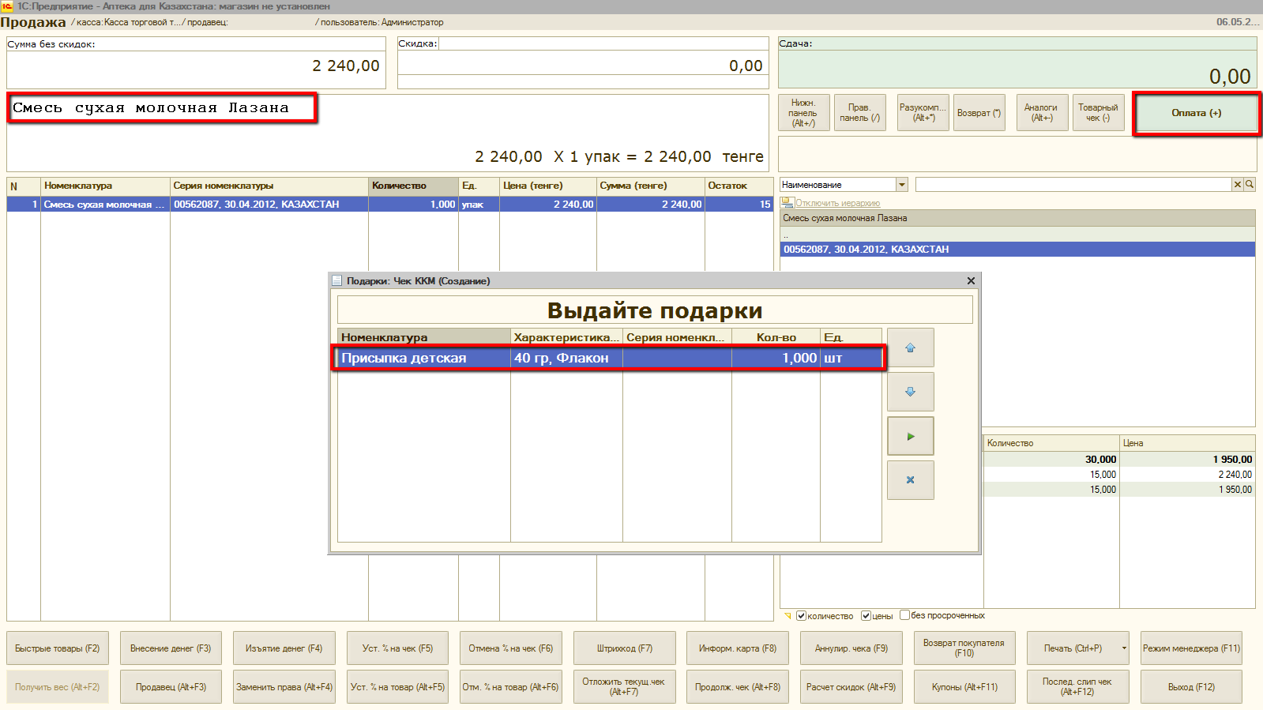Open Аналоги (Alt+-) panel button
Viewport: 1263px width, 710px height.
tap(1041, 113)
